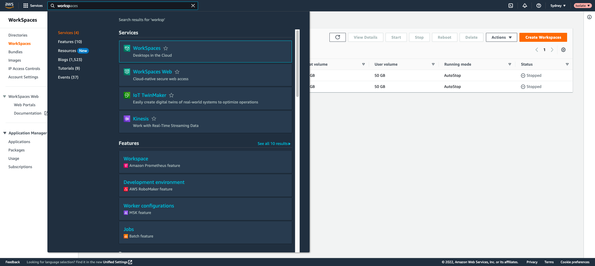Clear the search box with X

tap(193, 6)
